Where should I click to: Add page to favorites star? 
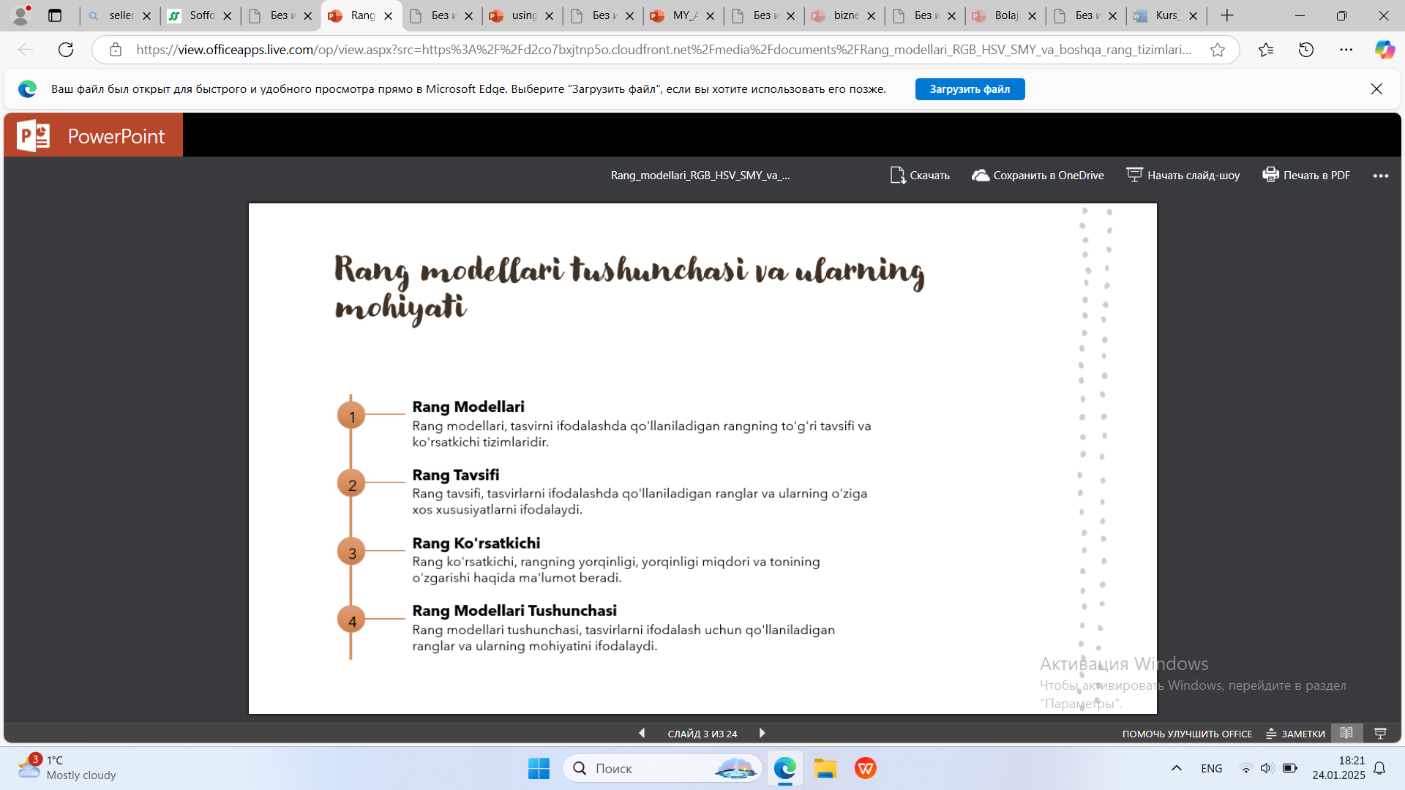[1218, 50]
